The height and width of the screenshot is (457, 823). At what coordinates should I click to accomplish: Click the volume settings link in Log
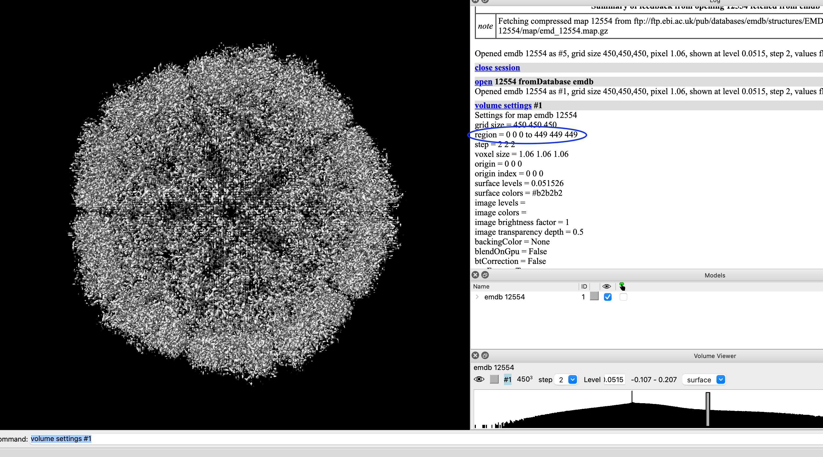coord(503,105)
